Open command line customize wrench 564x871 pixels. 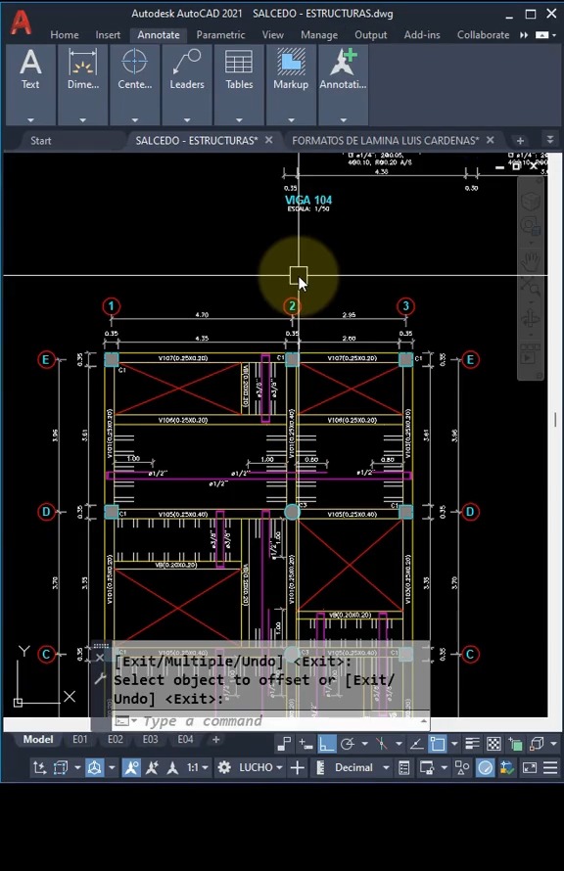pyautogui.click(x=100, y=678)
